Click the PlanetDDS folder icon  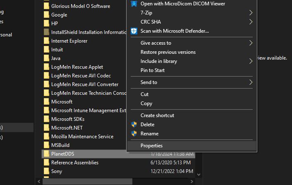click(x=46, y=154)
